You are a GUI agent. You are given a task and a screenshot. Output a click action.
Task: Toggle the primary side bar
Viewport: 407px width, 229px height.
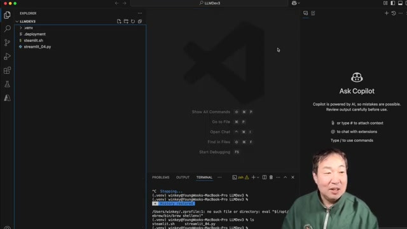click(x=393, y=3)
